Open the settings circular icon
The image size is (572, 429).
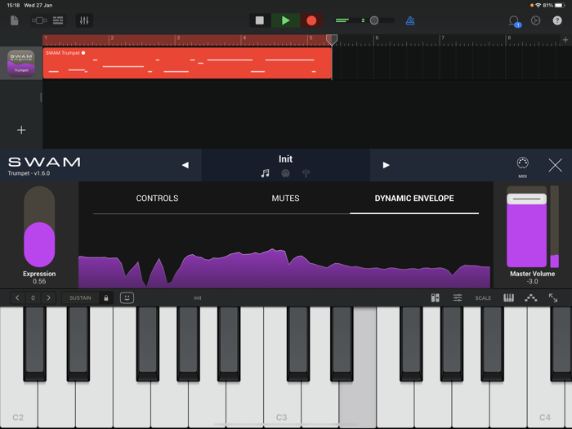(x=535, y=20)
